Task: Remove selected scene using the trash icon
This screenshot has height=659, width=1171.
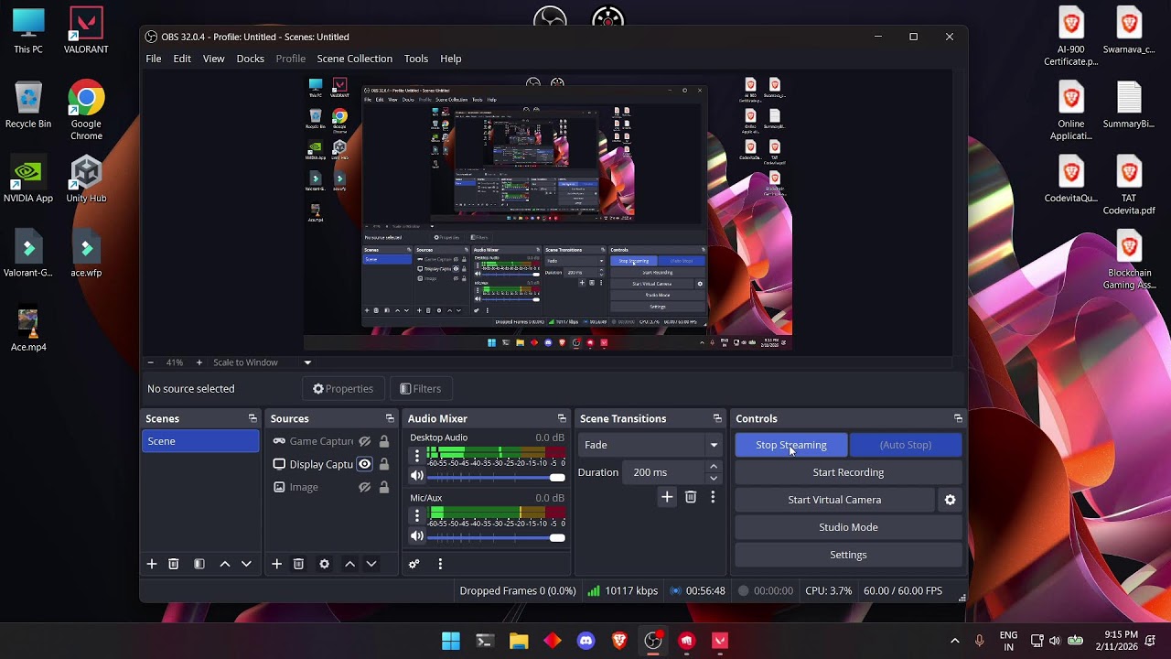Action: coord(174,564)
